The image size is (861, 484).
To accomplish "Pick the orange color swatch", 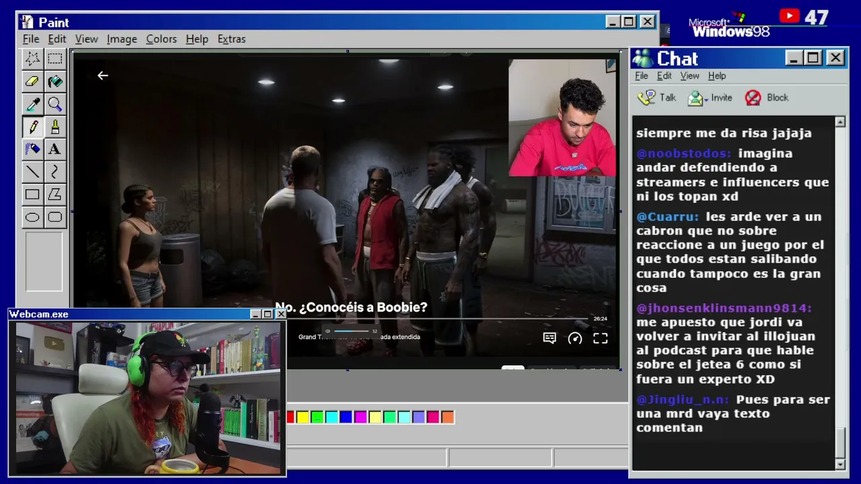I will 447,417.
